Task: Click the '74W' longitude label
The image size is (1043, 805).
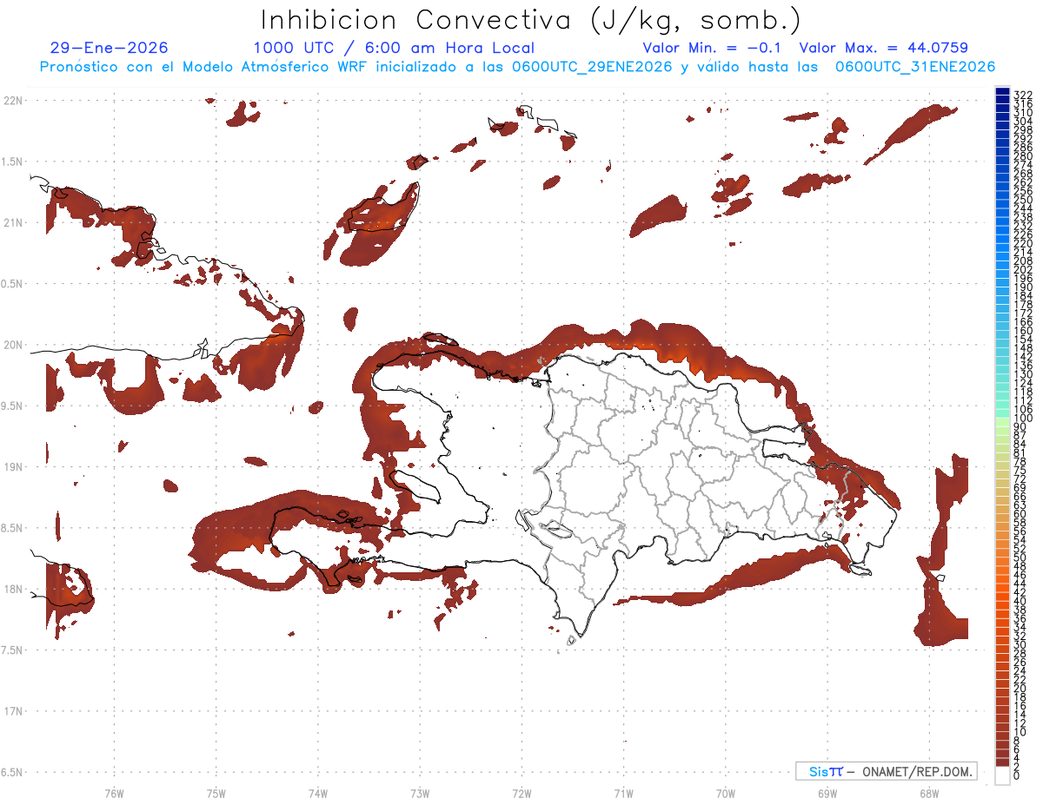Action: 317,793
